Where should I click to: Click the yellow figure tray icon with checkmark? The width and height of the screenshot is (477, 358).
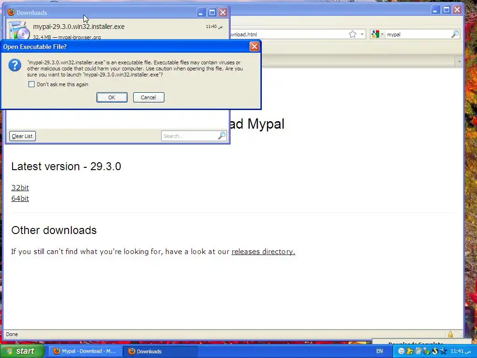(410, 351)
